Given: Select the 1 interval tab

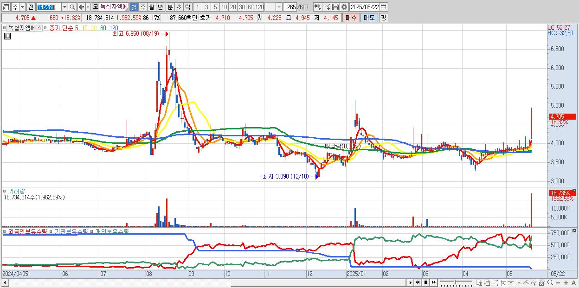Looking at the screenshot, I should pyautogui.click(x=197, y=7).
